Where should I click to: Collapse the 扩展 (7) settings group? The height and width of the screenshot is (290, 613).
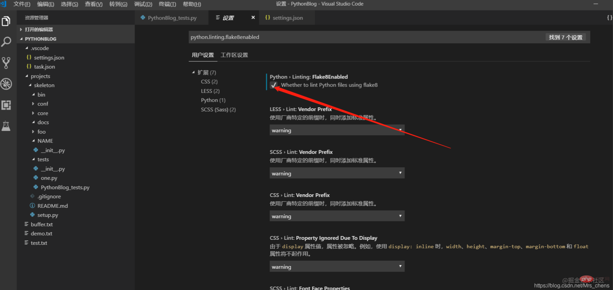coord(194,72)
